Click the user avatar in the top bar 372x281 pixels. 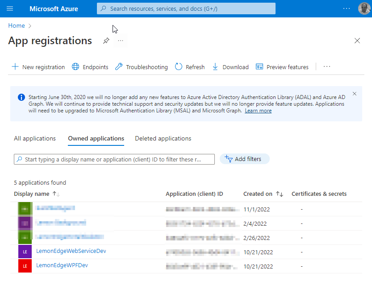coord(364,8)
